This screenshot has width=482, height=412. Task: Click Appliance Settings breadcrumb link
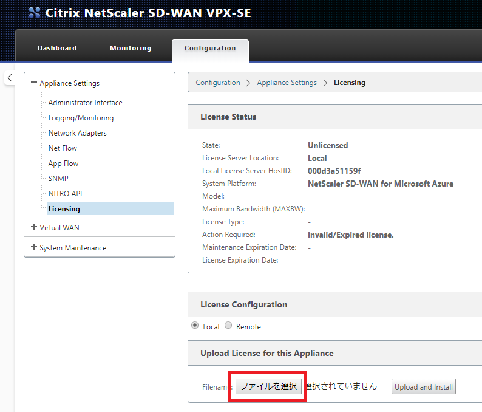287,83
